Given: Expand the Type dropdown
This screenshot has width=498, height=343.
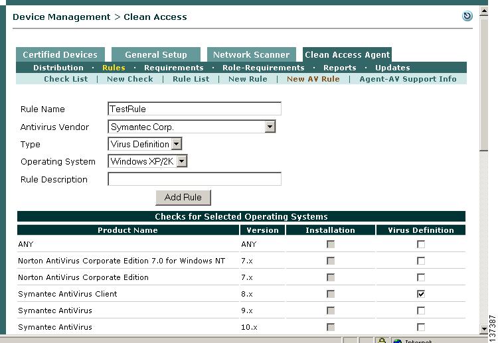Looking at the screenshot, I should [176, 144].
